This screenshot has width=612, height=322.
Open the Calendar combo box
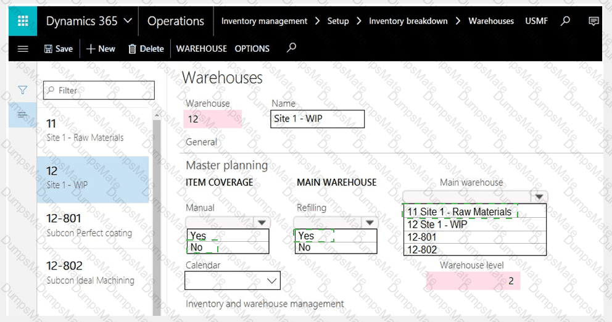pyautogui.click(x=233, y=281)
